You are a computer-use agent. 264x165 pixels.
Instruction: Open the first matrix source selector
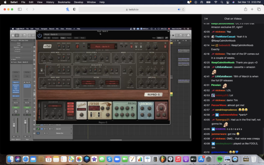88,81
